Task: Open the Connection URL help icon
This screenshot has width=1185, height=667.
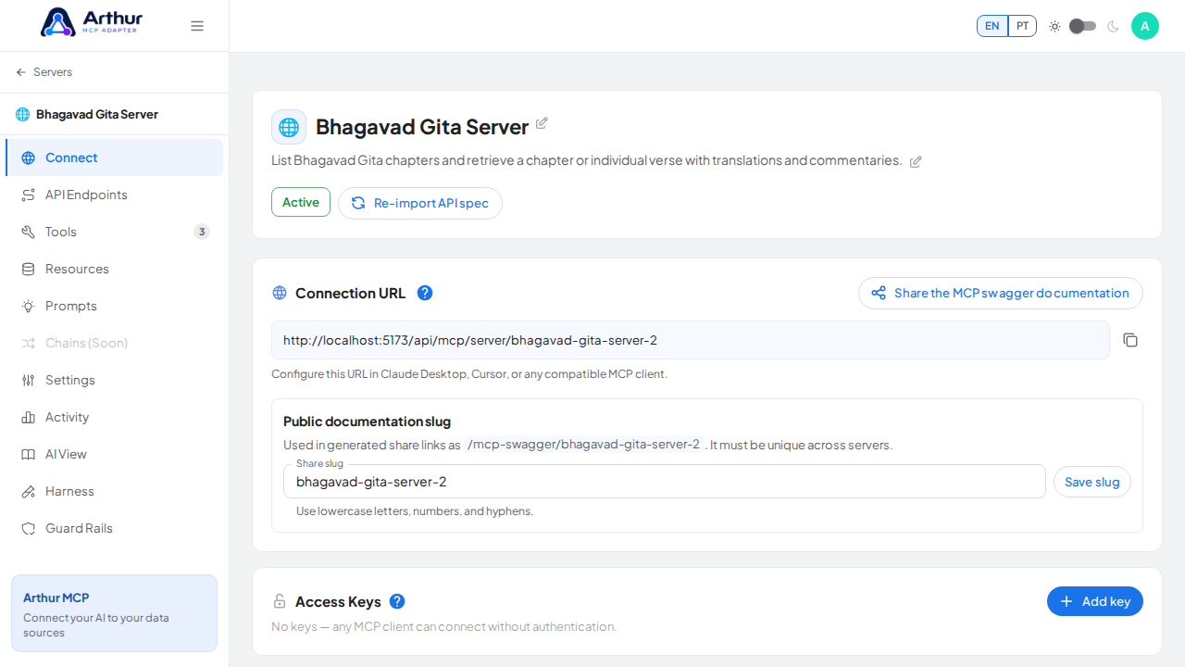Action: click(425, 293)
